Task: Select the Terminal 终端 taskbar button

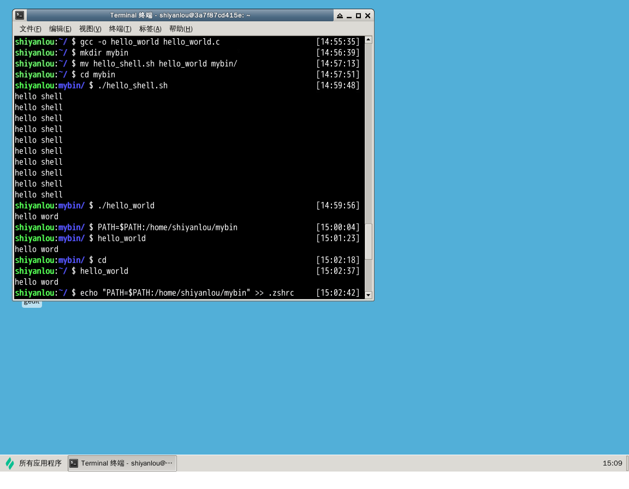Action: click(x=122, y=463)
